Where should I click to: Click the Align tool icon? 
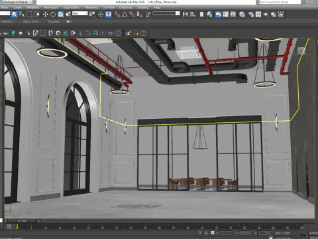[x=193, y=15]
